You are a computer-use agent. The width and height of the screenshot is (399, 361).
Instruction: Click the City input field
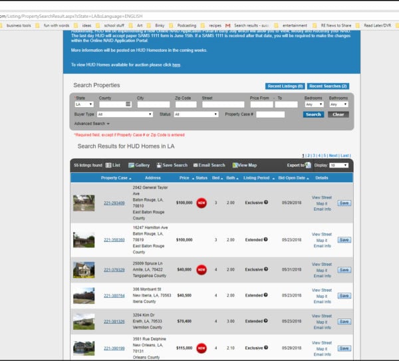[x=154, y=104]
